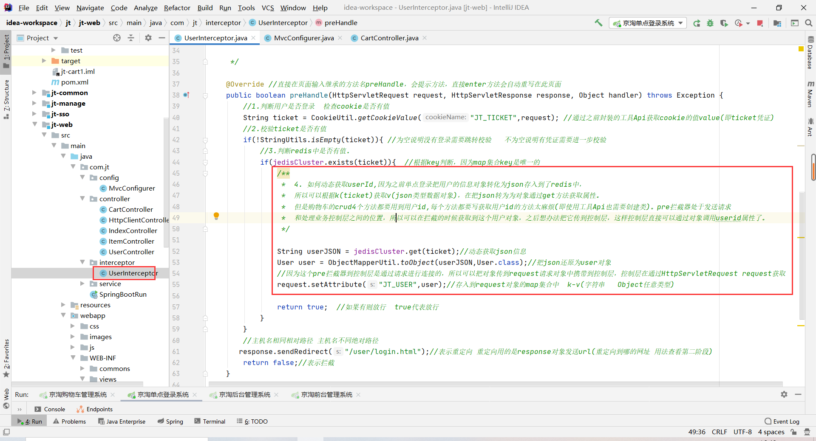Image resolution: width=816 pixels, height=441 pixels.
Task: Switch to 京淘后台管理系统 run tab
Action: point(244,395)
